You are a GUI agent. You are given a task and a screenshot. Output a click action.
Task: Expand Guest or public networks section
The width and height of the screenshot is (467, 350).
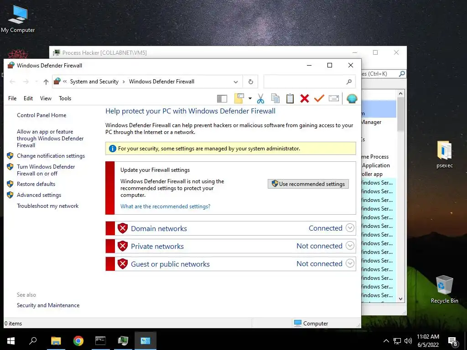[x=350, y=264]
